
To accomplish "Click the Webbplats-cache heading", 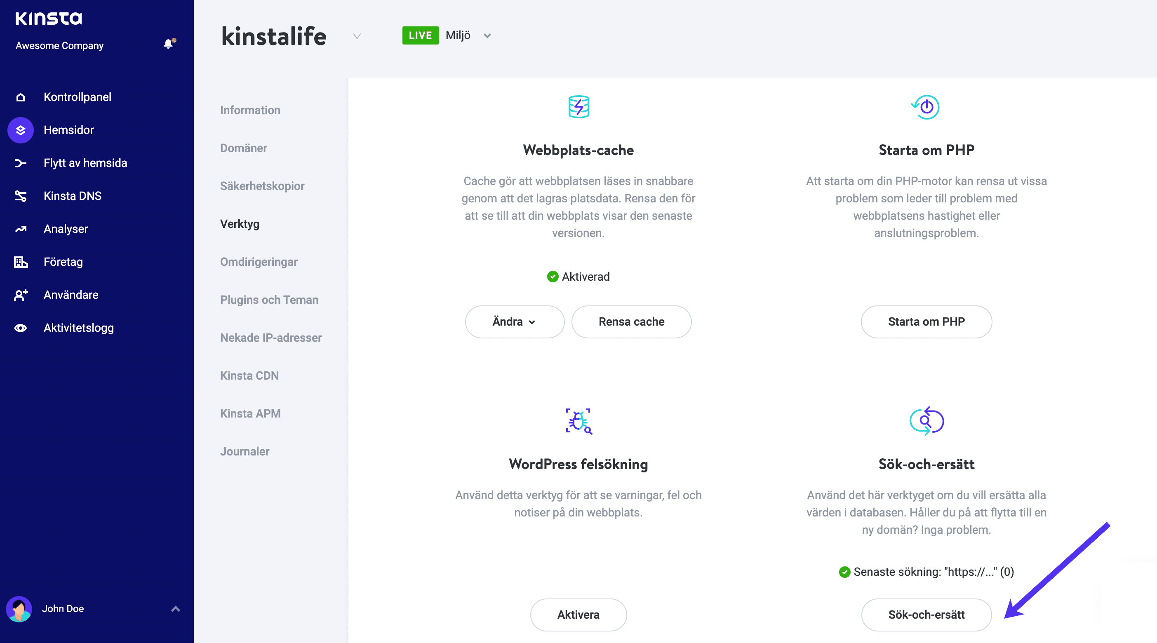I will [x=578, y=150].
